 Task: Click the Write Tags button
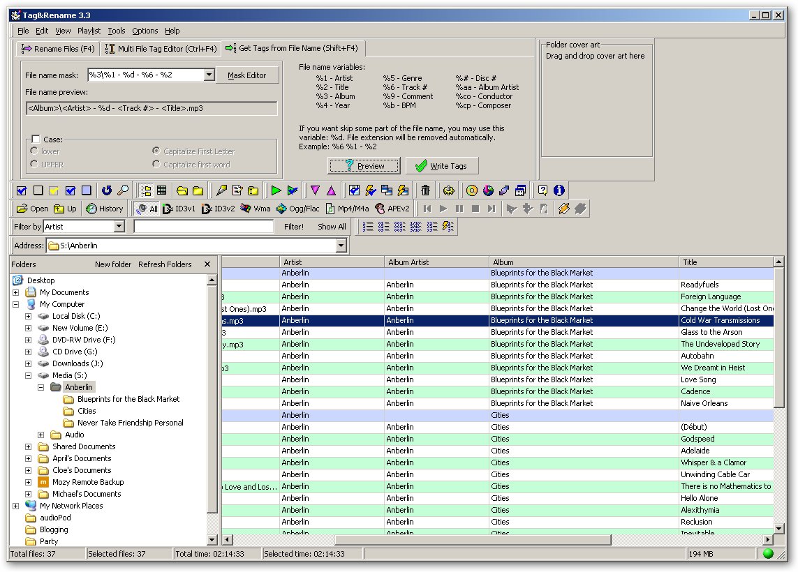(x=441, y=166)
